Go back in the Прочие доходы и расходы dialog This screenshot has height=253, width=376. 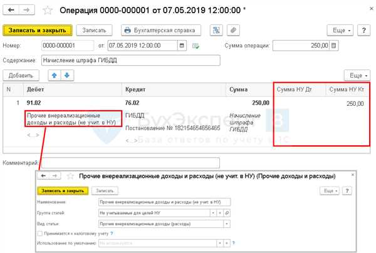pos(43,176)
